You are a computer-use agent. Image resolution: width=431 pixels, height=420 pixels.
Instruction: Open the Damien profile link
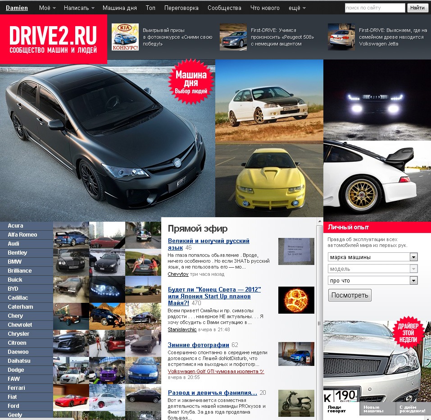pos(17,8)
